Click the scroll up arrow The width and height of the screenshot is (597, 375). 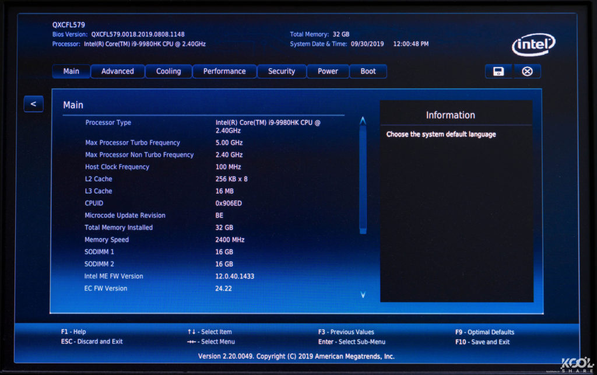point(363,121)
